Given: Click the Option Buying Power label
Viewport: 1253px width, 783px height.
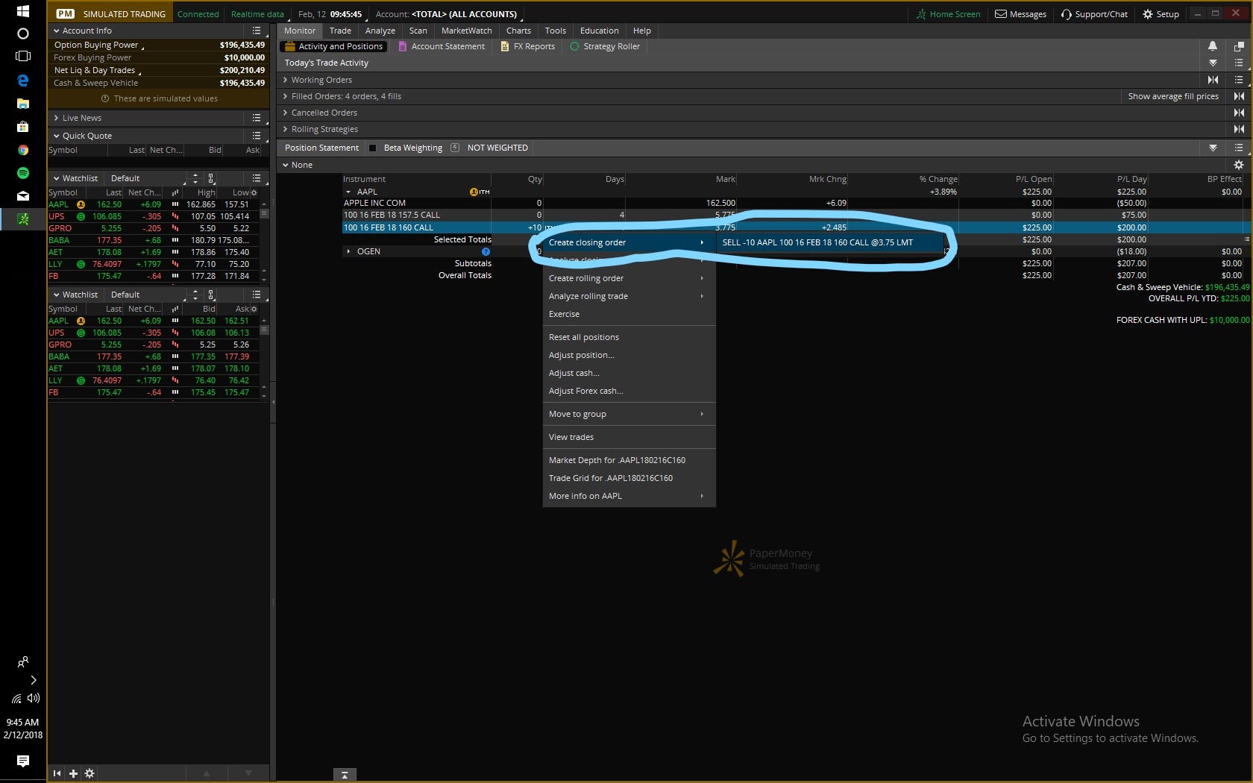Looking at the screenshot, I should 96,45.
